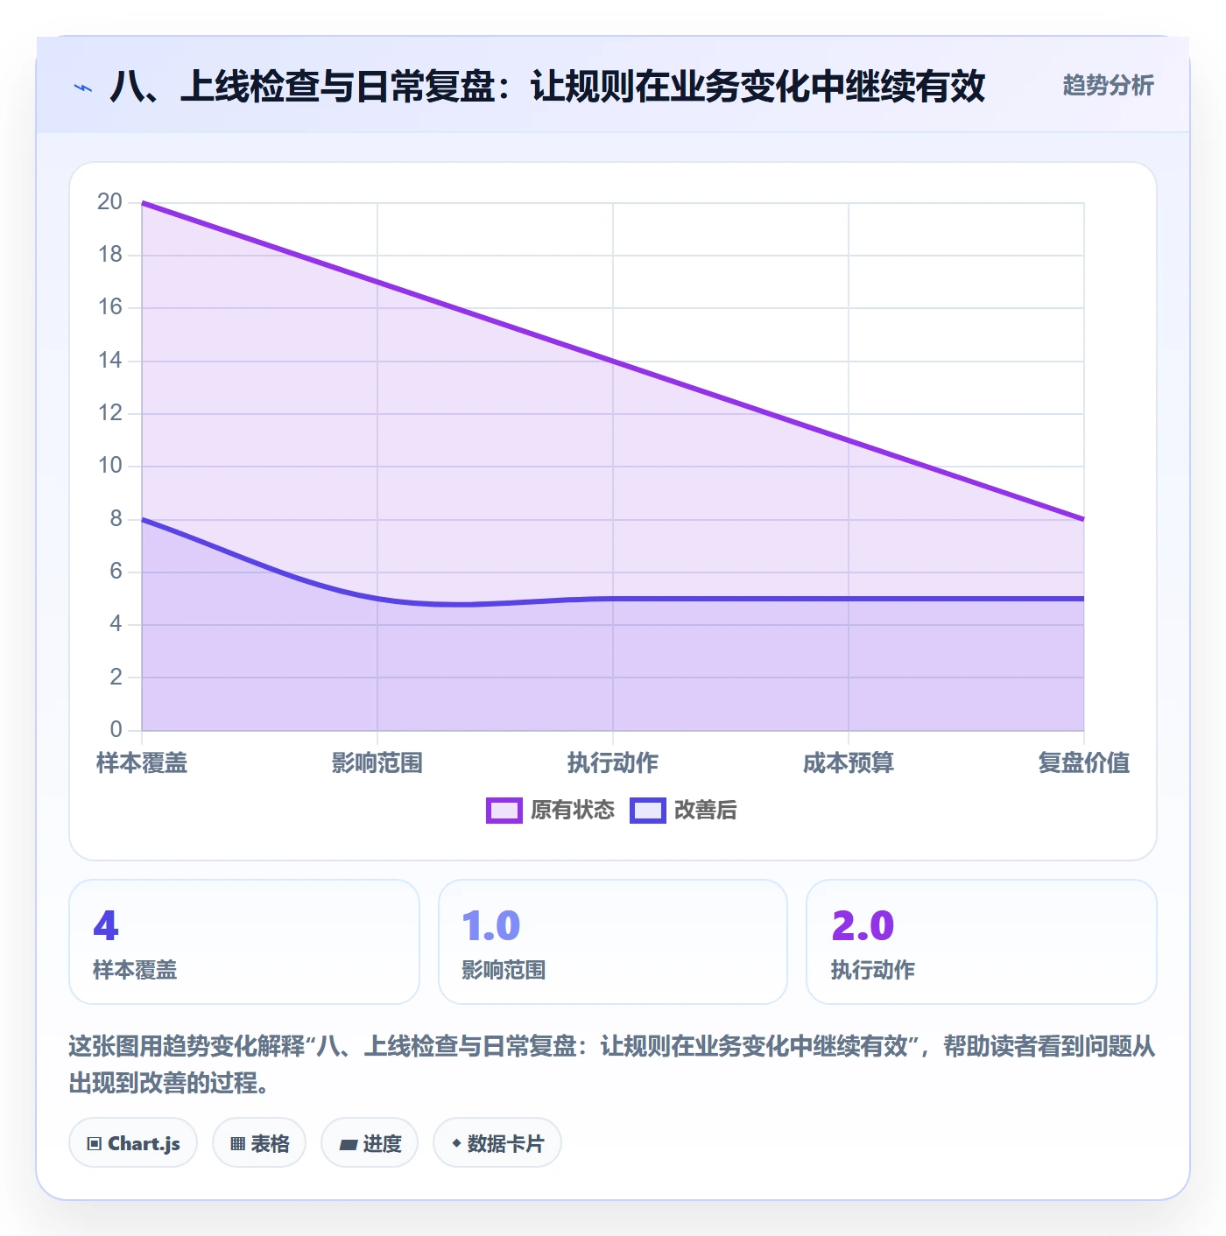Select the 数据卡片 tag chip
Image resolution: width=1226 pixels, height=1236 pixels.
point(497,1143)
